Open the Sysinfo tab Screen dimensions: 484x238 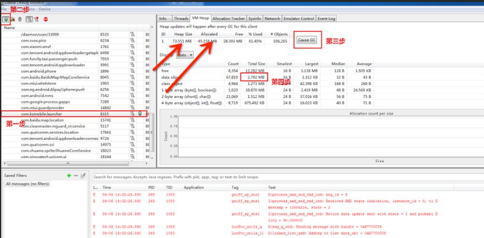click(255, 18)
